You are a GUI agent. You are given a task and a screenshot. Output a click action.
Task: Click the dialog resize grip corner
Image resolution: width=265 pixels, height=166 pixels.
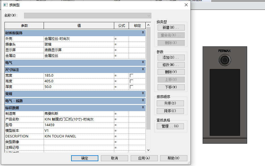tap(189, 163)
